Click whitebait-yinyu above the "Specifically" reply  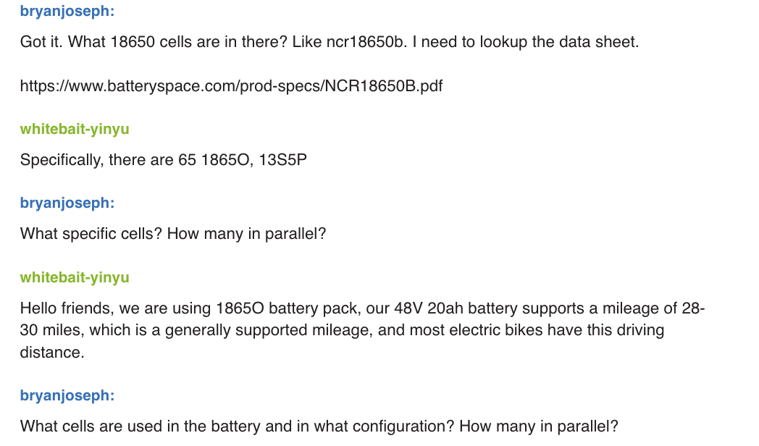pyautogui.click(x=75, y=129)
